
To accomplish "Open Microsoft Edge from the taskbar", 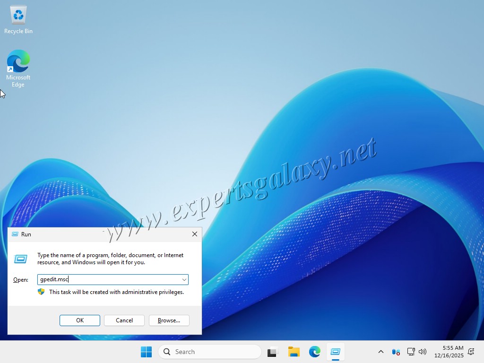I will 315,352.
